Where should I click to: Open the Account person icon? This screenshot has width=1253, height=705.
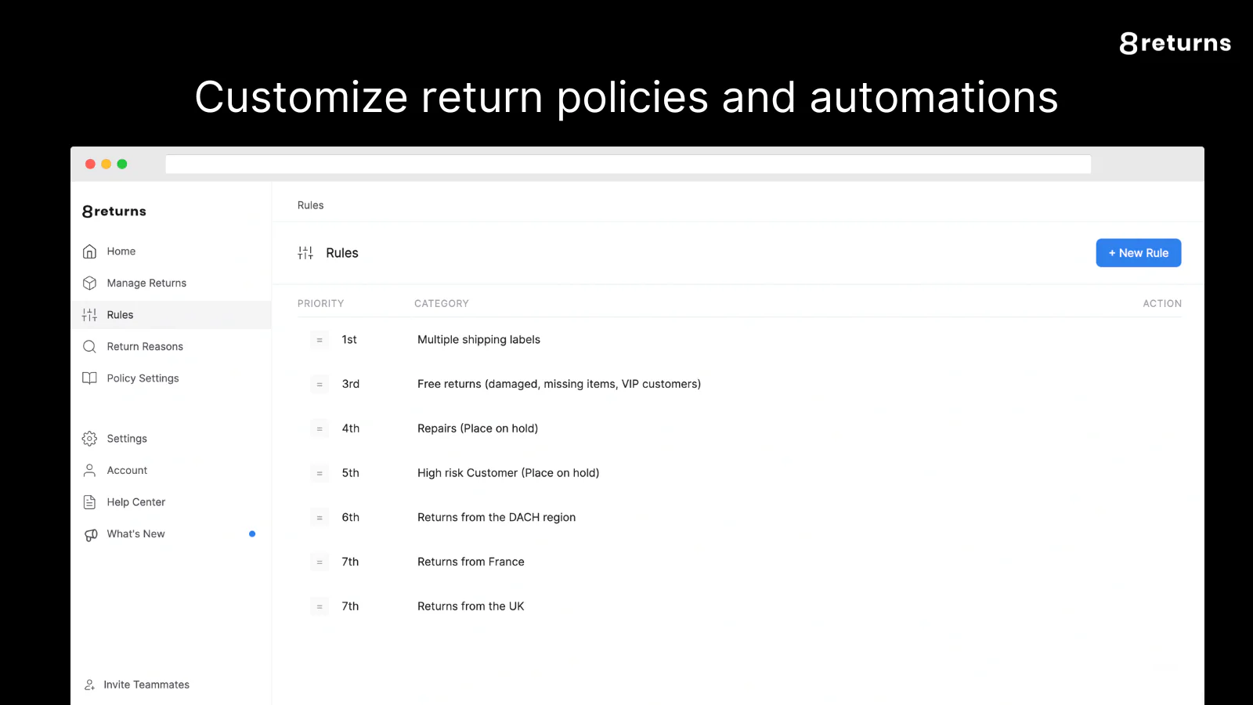coord(90,470)
